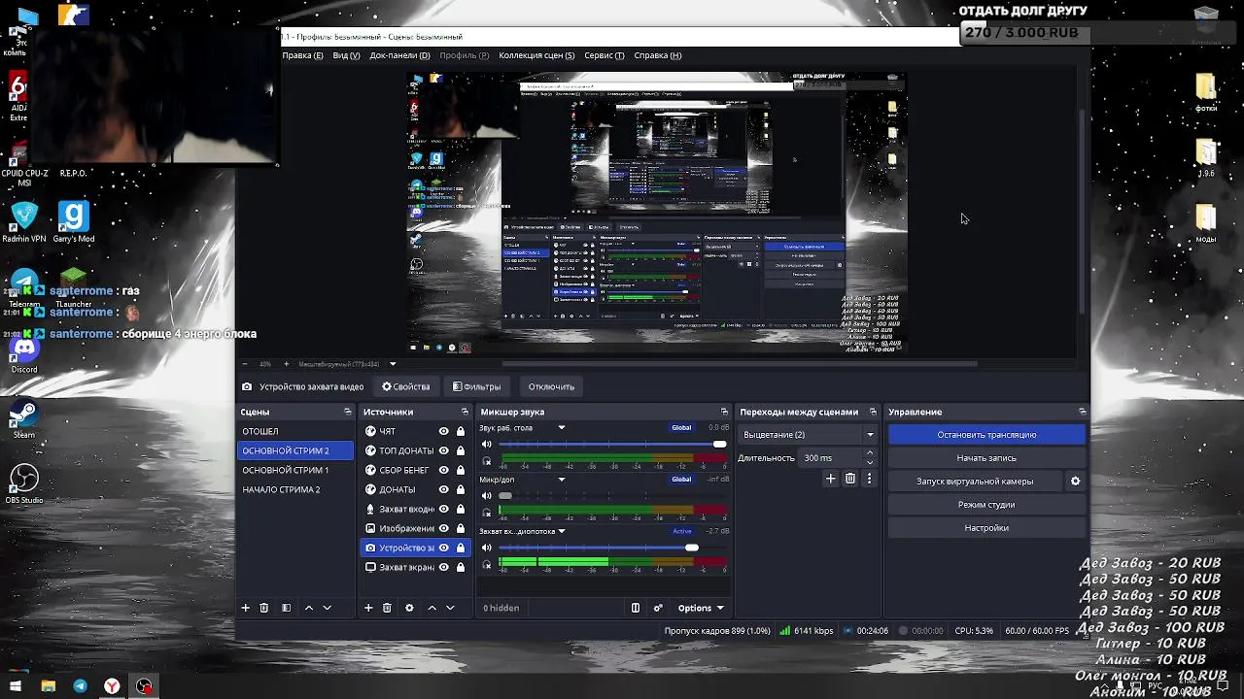Increase transition duration with up arrow
The width and height of the screenshot is (1244, 699).
(x=869, y=453)
